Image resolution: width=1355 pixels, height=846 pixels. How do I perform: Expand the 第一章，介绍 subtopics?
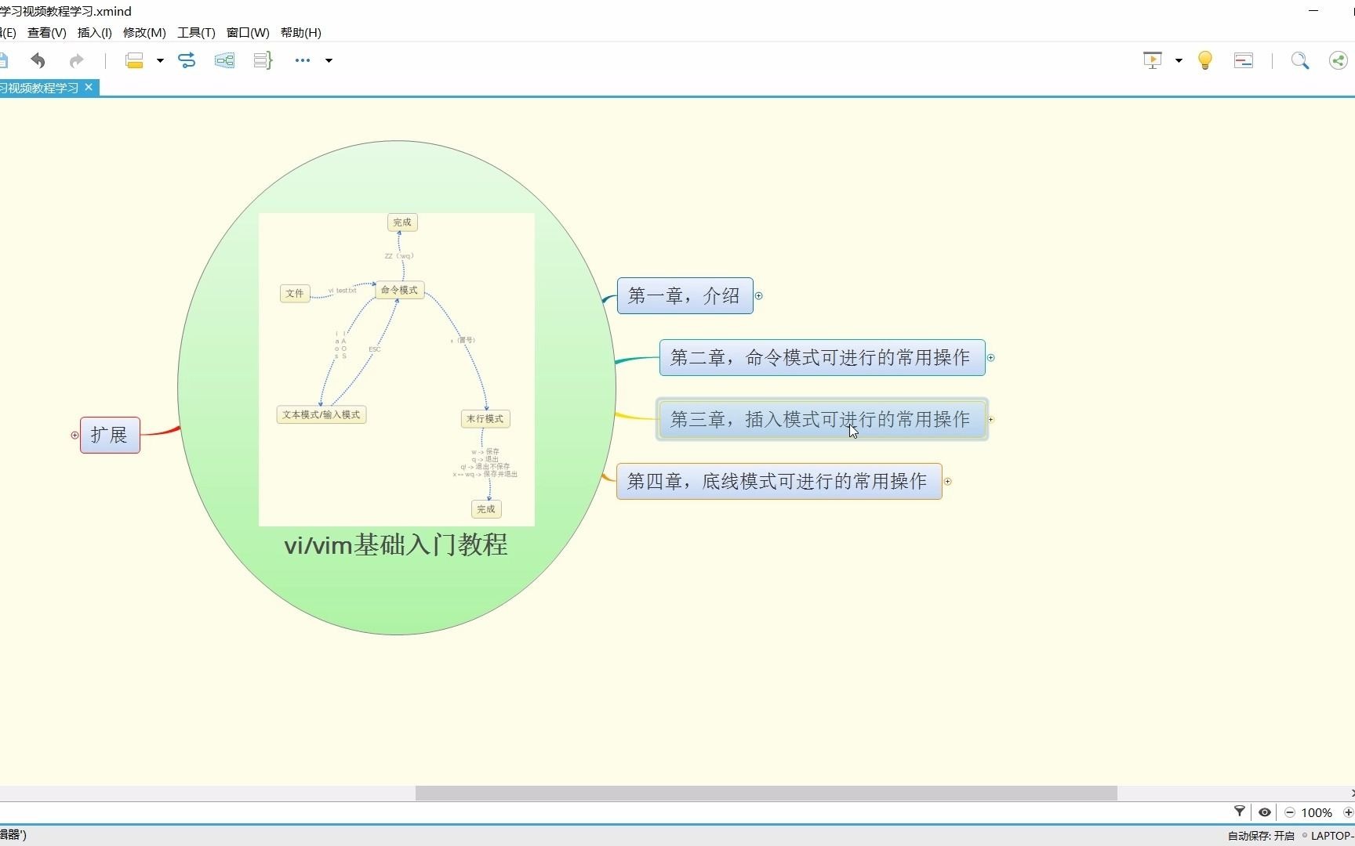[x=758, y=295]
